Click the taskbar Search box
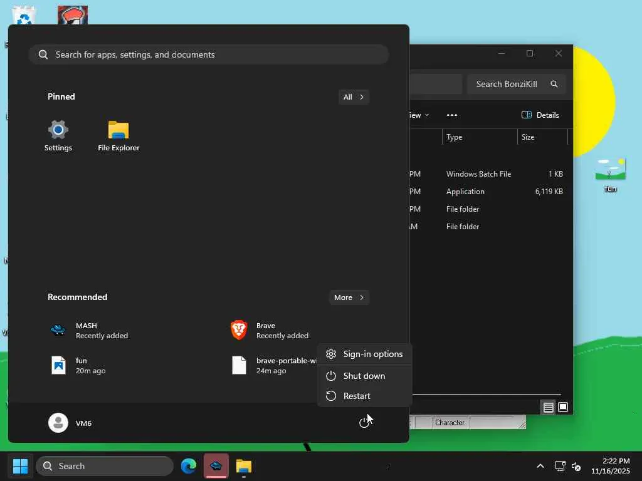 pos(105,466)
